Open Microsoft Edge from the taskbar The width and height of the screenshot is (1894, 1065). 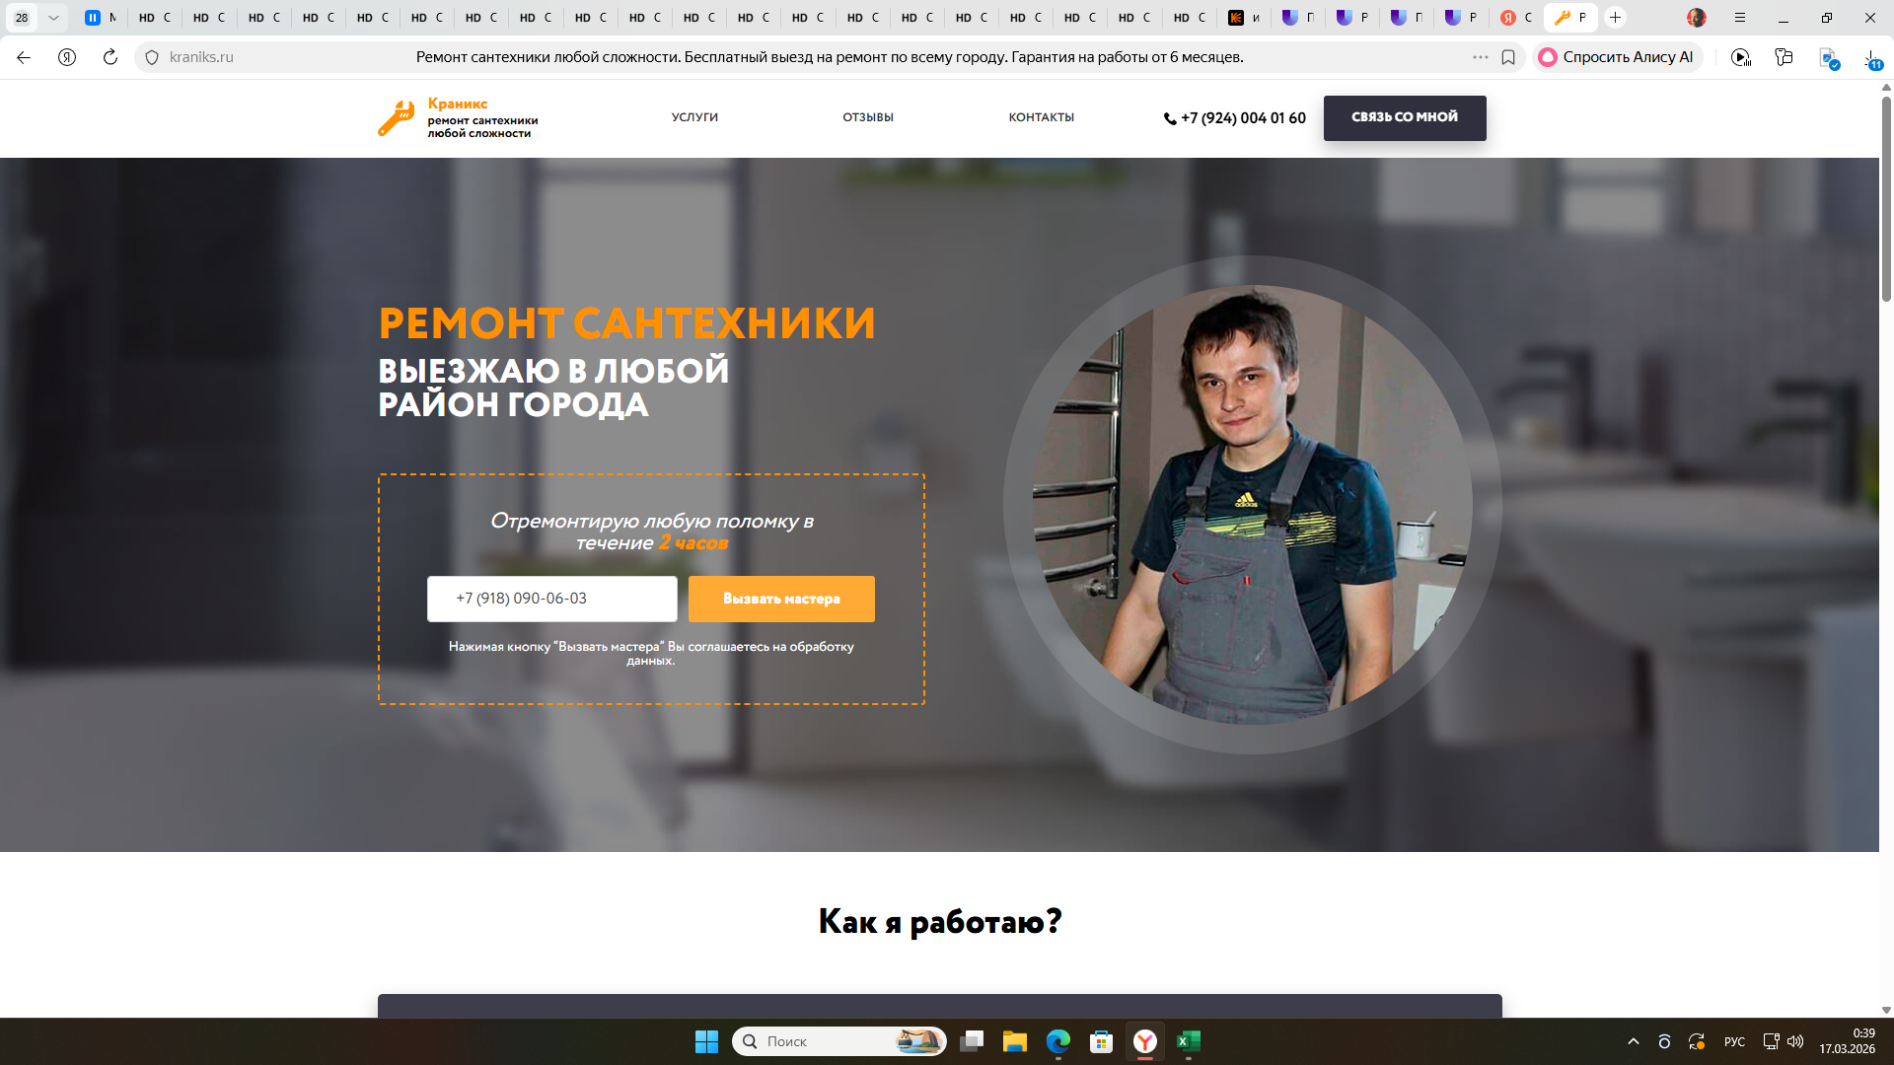1057,1041
